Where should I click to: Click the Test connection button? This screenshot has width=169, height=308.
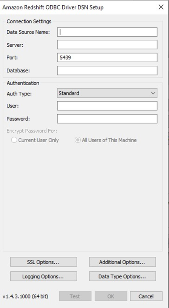75,296
